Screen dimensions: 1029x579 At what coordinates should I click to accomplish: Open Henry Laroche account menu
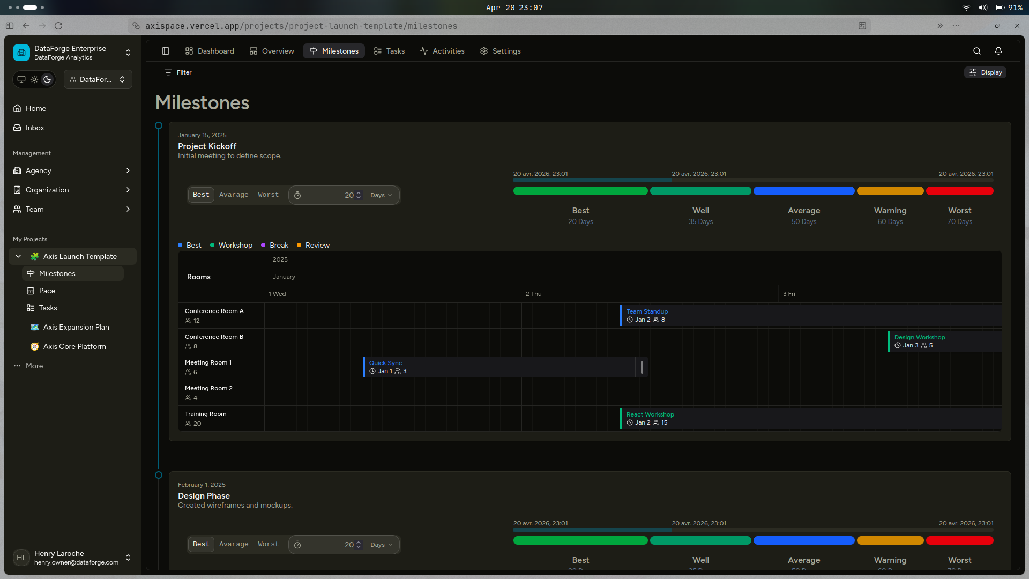coord(72,558)
